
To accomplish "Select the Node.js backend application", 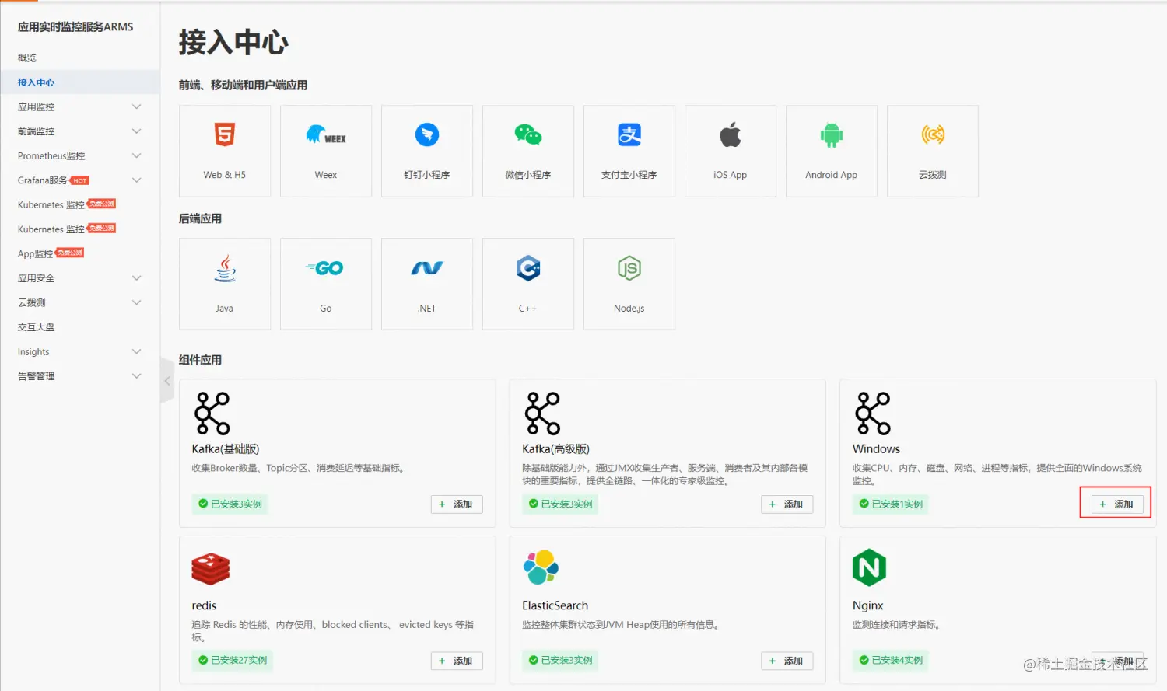I will 629,284.
